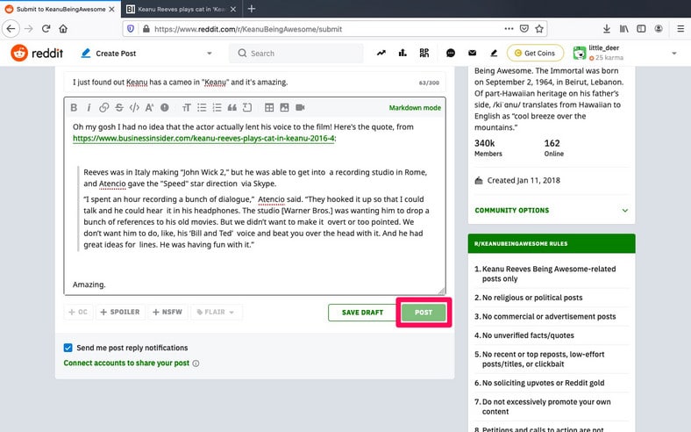691x432 pixels.
Task: Open Firefox home page
Action: pos(63,29)
